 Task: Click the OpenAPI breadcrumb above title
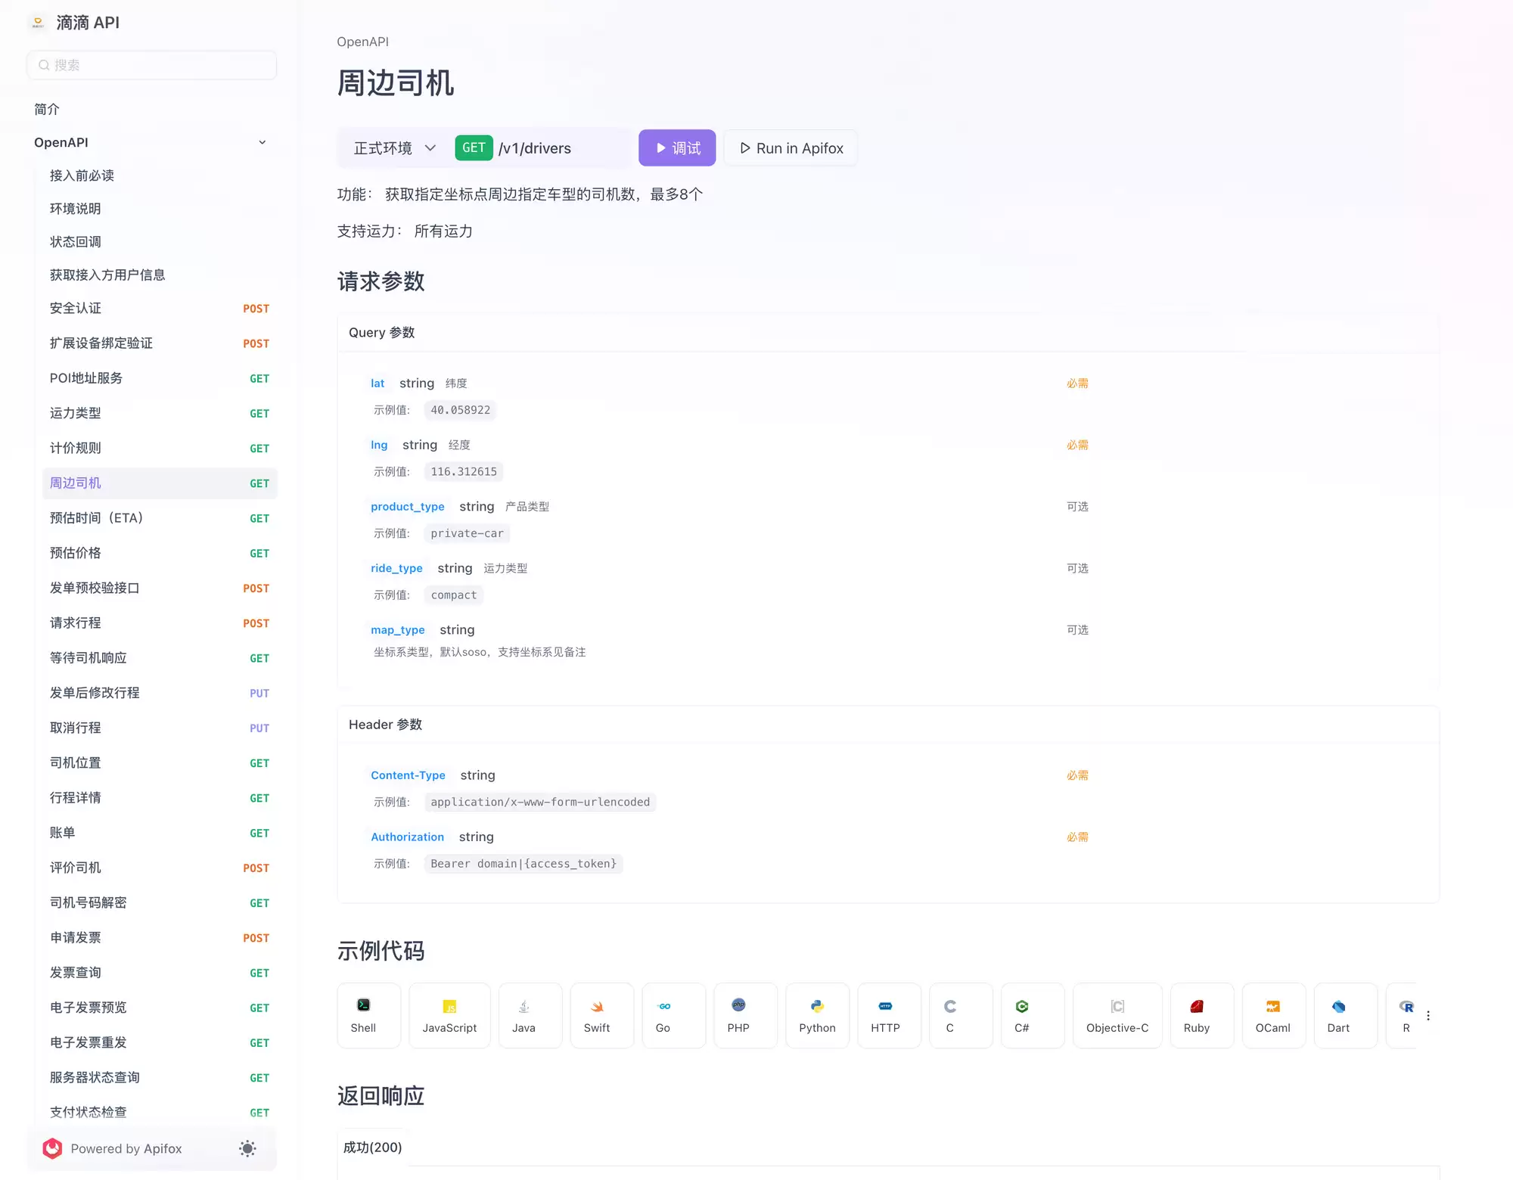[x=362, y=42]
